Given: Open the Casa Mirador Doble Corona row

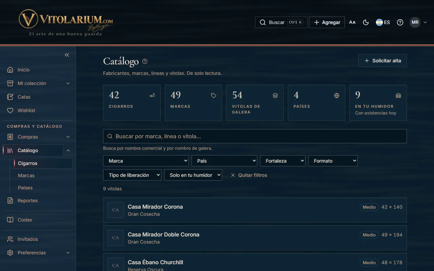Looking at the screenshot, I should [x=255, y=238].
